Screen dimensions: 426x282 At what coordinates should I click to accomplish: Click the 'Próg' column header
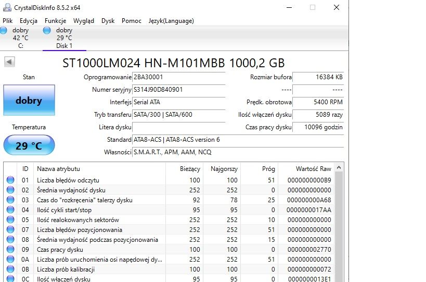[259, 169]
